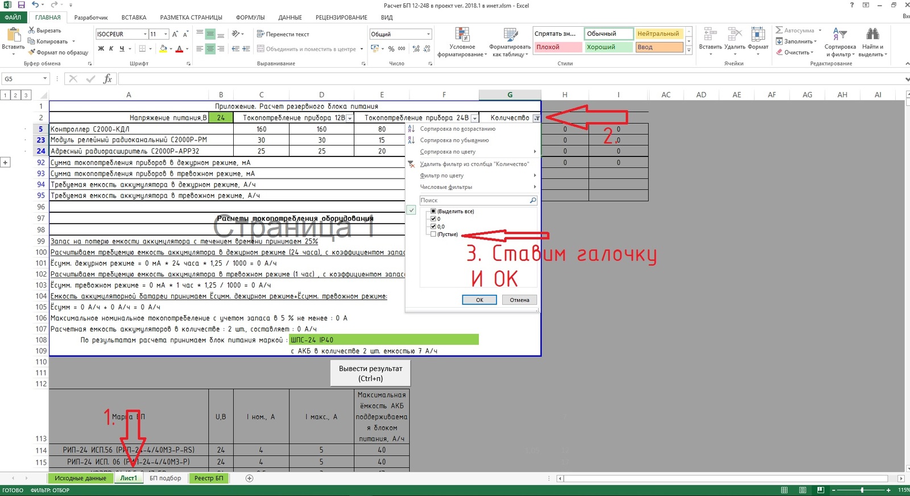Click the Normal view icon in the status bar
The height and width of the screenshot is (496, 910).
click(x=784, y=490)
